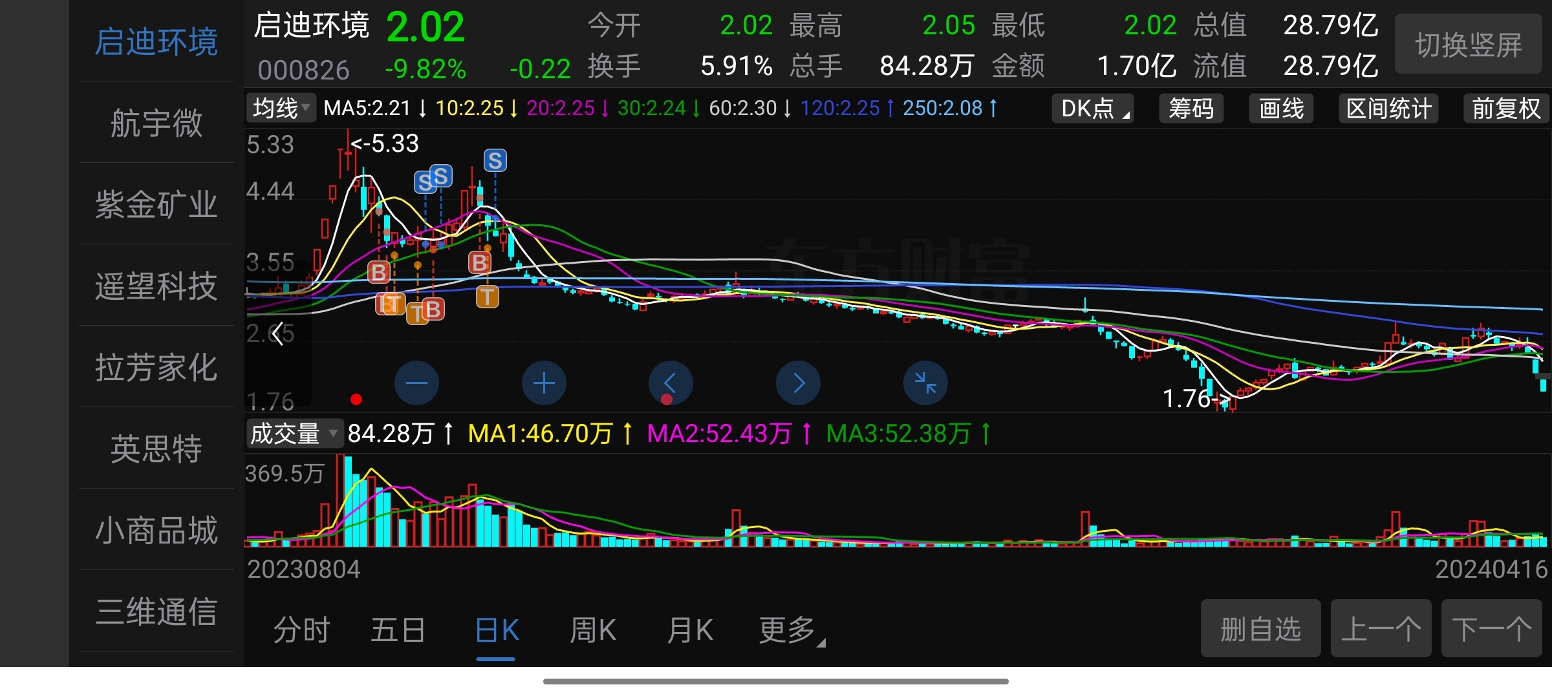Switch to the 分时 tab
1552x698 pixels.
(301, 630)
